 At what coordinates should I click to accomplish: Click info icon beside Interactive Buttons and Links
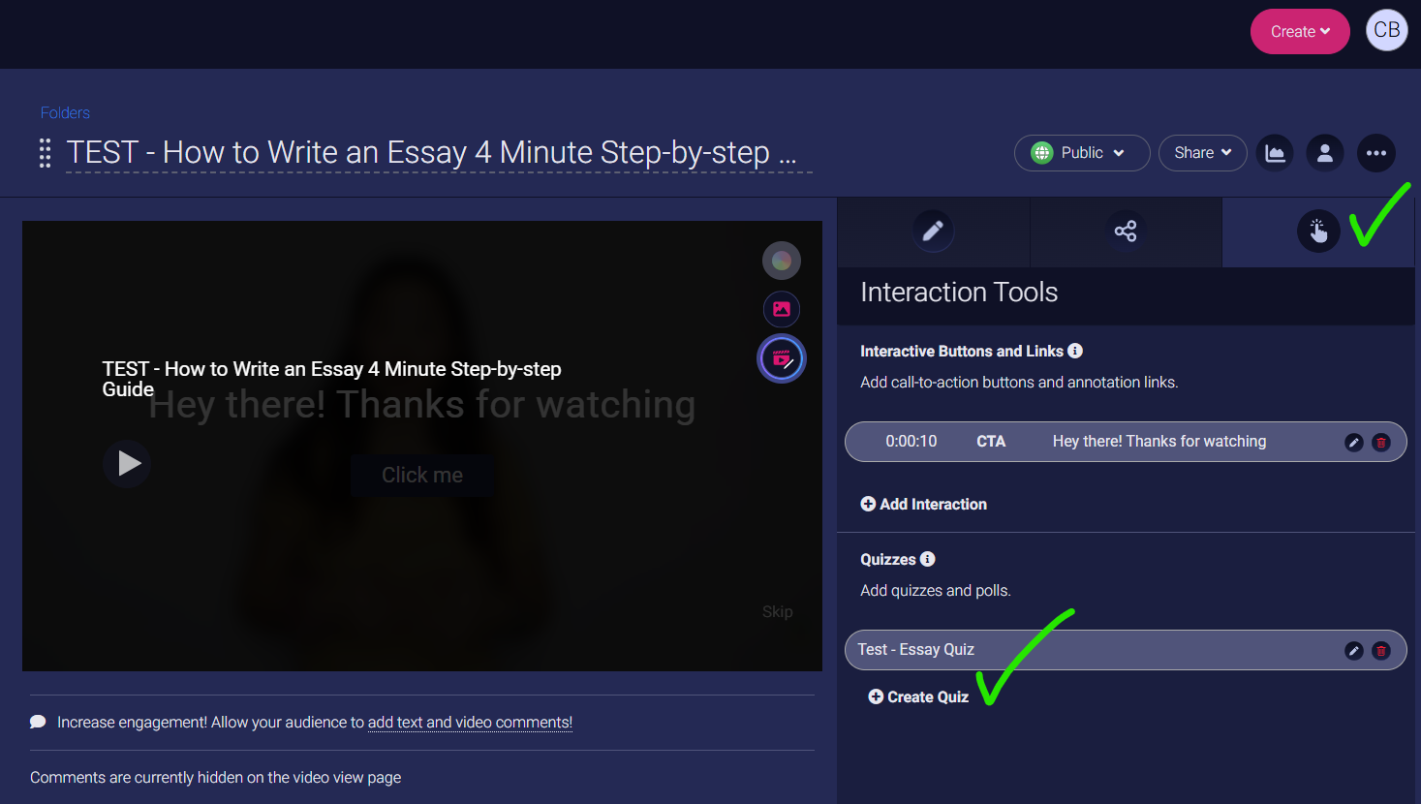(x=1075, y=351)
